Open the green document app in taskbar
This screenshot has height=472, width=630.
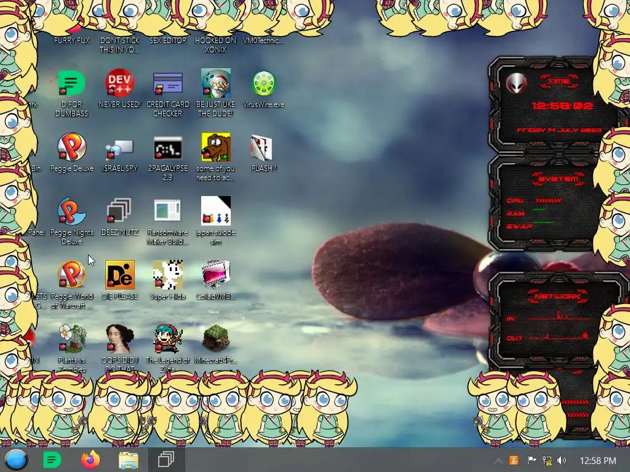coord(52,460)
